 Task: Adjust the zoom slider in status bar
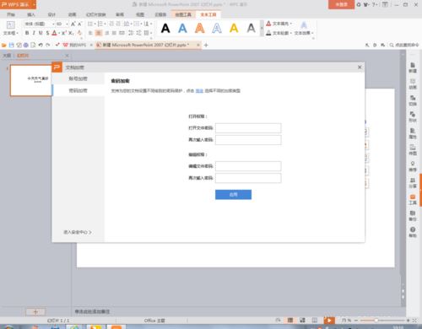click(x=376, y=321)
